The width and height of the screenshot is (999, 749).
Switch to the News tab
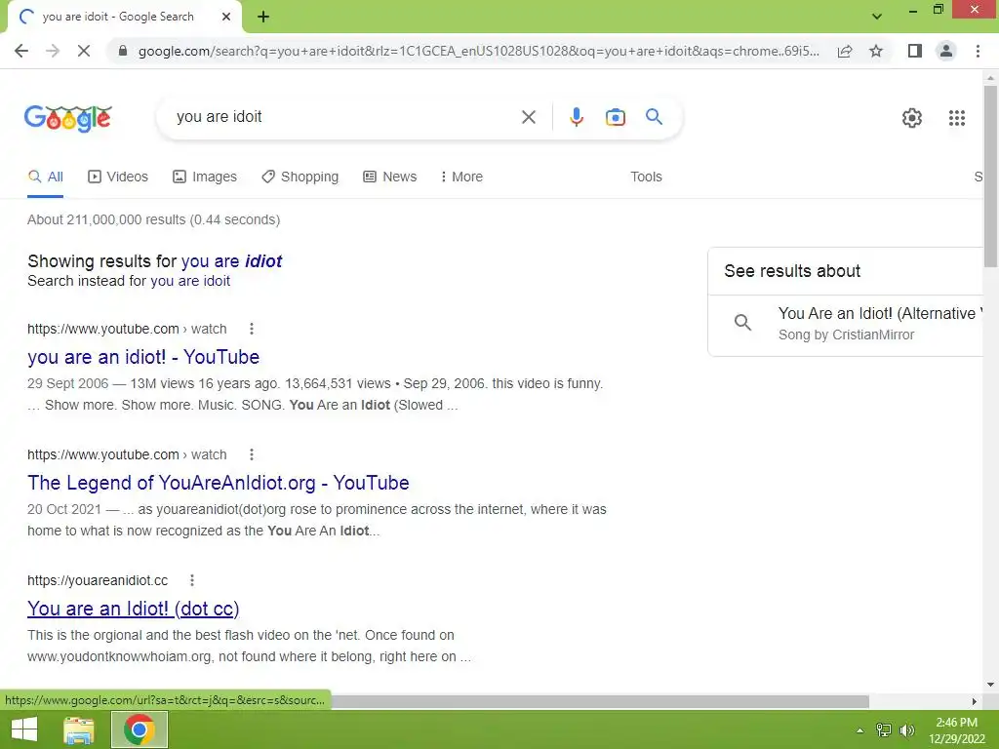tap(390, 177)
